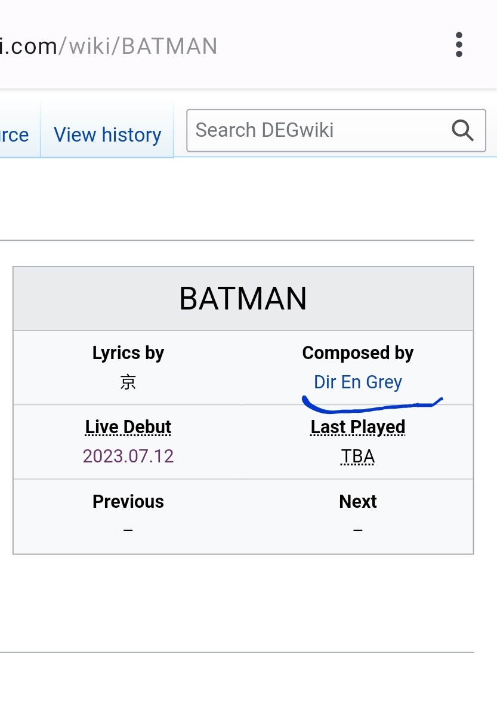Click the BATMAN infobox title

243,299
